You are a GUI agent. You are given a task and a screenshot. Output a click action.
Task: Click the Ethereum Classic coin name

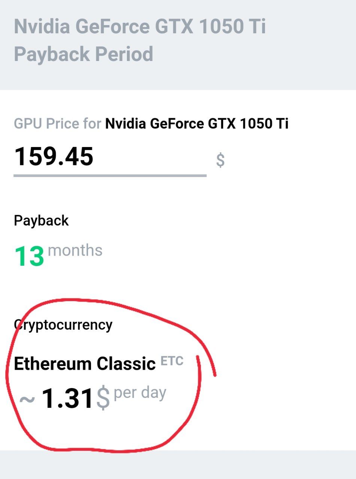click(85, 364)
